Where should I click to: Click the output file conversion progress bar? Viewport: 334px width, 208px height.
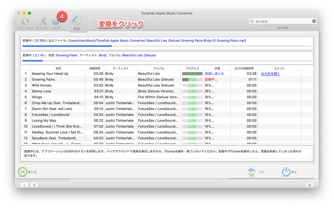pyautogui.click(x=167, y=46)
